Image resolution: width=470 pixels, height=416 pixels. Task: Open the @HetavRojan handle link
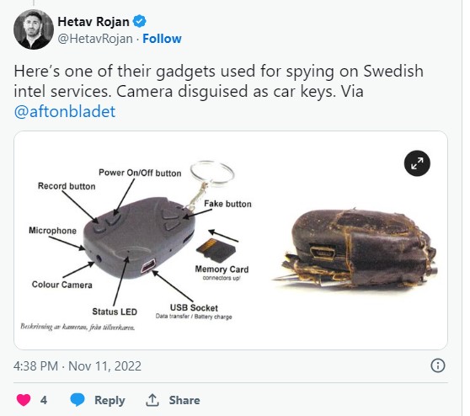95,39
